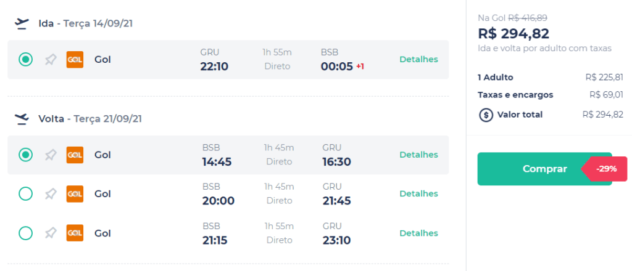
Task: Click the Gol logo on the 22:10 flight
Action: point(75,60)
